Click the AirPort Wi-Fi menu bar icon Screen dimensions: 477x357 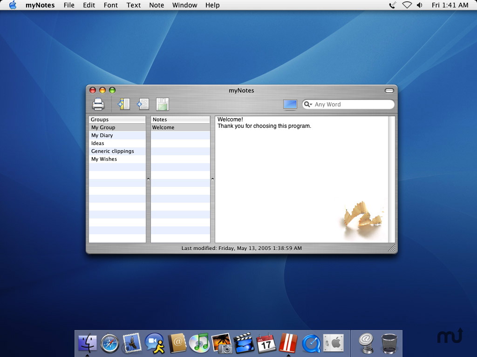407,5
